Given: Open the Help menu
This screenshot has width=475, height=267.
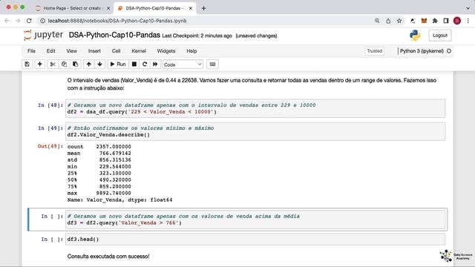Looking at the screenshot, I should click(x=191, y=51).
